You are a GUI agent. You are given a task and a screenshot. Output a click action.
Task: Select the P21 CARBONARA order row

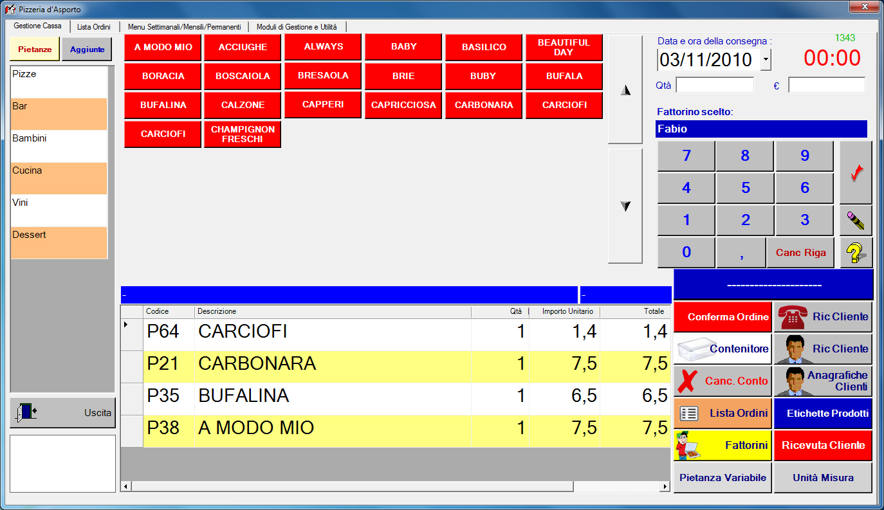pos(396,367)
